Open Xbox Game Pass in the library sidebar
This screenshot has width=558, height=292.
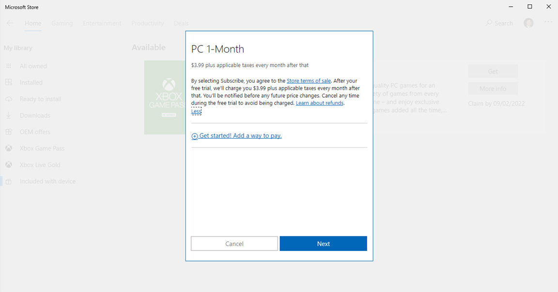point(42,148)
